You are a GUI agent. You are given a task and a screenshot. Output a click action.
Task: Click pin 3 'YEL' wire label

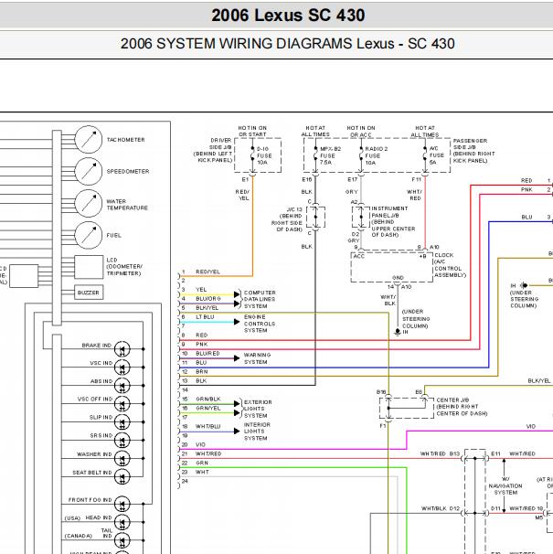click(x=201, y=290)
